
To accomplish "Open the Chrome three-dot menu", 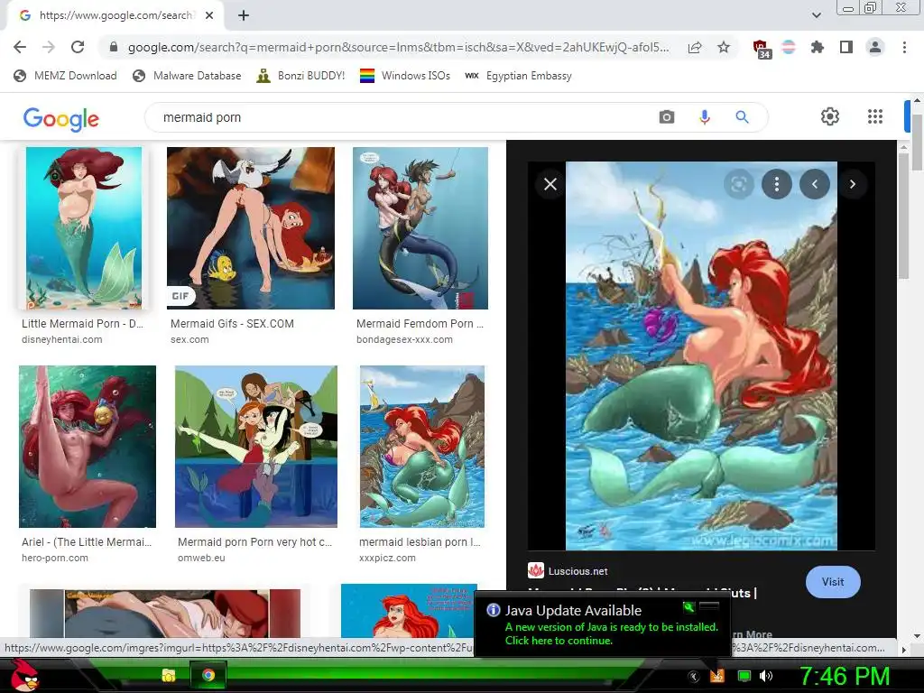I will [x=904, y=47].
